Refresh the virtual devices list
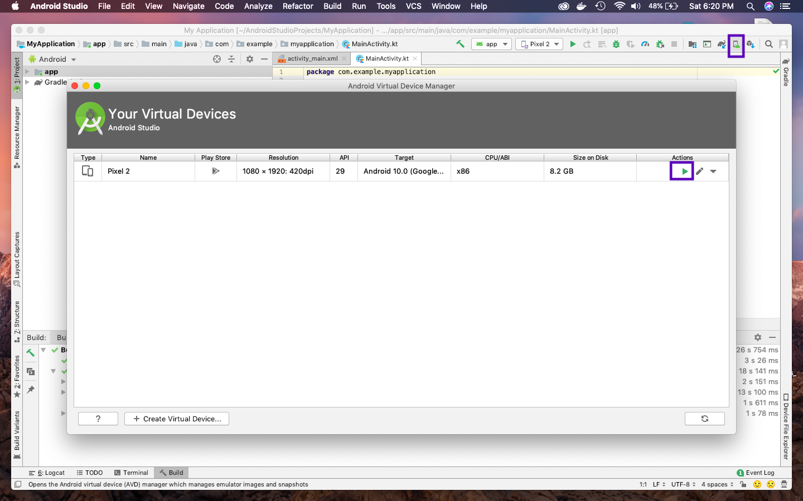This screenshot has height=501, width=803. [x=705, y=419]
